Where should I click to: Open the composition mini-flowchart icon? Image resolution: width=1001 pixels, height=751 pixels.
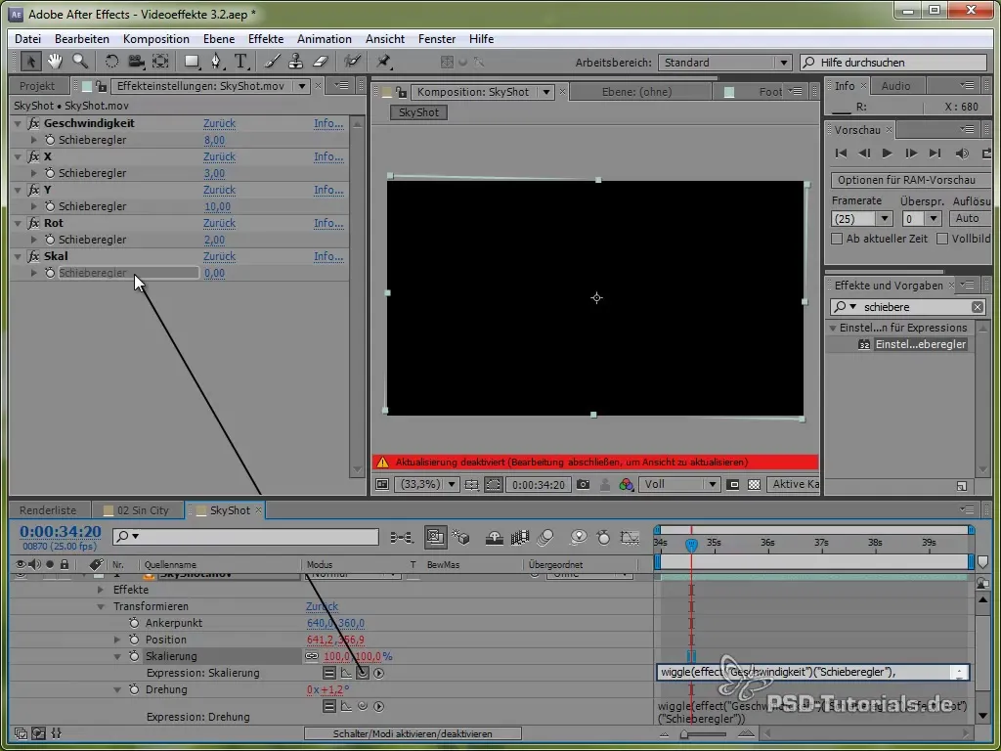pos(401,538)
